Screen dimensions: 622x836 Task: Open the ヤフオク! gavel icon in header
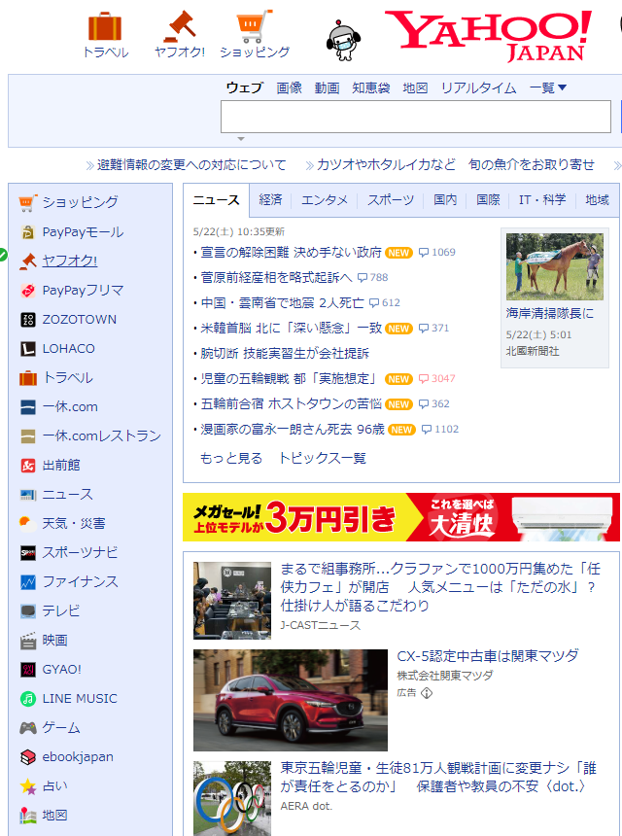[x=180, y=26]
